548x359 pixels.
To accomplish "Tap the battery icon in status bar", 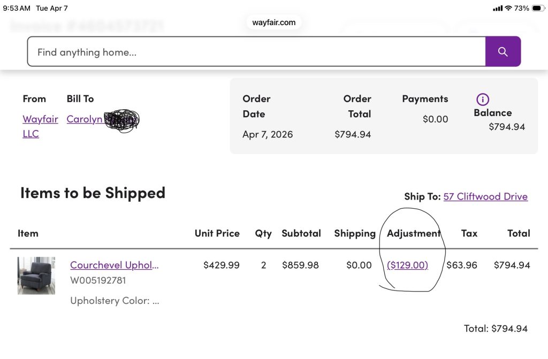I will pyautogui.click(x=537, y=8).
